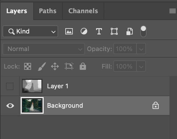Screen dimensions: 177x139
Task: Prevent auto-nesting artboard lock icon
Action: point(69,66)
